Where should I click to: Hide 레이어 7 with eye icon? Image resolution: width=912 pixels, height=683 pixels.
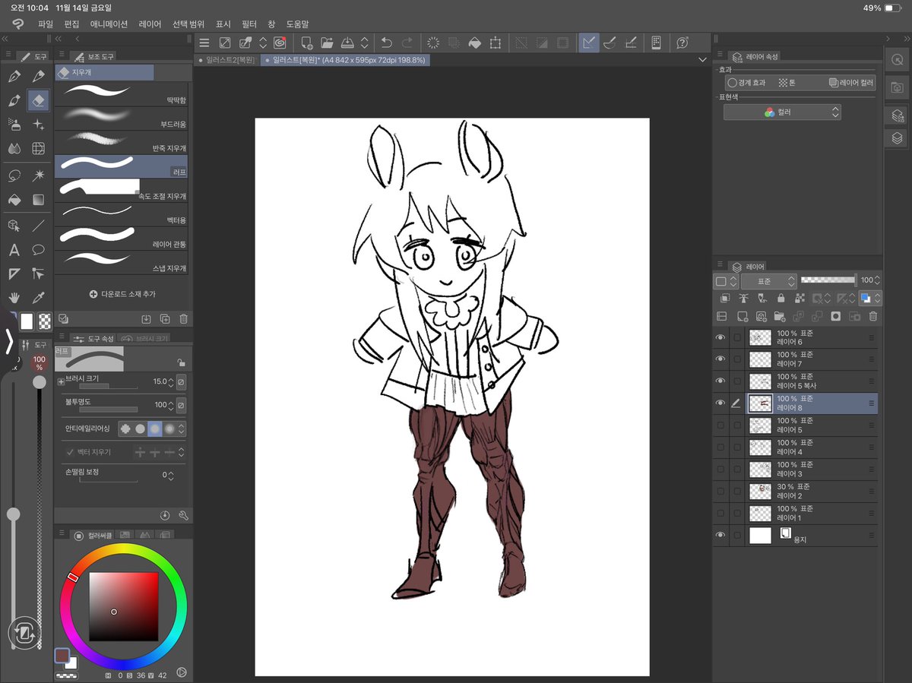720,359
